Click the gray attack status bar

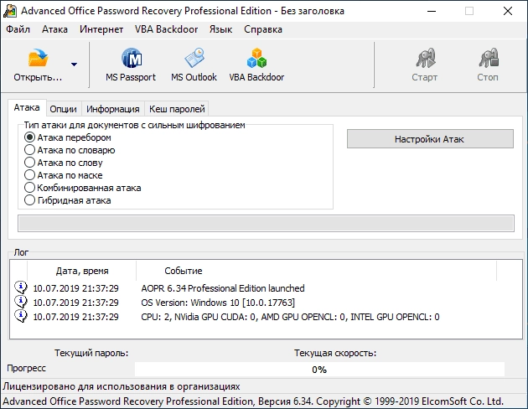point(266,223)
